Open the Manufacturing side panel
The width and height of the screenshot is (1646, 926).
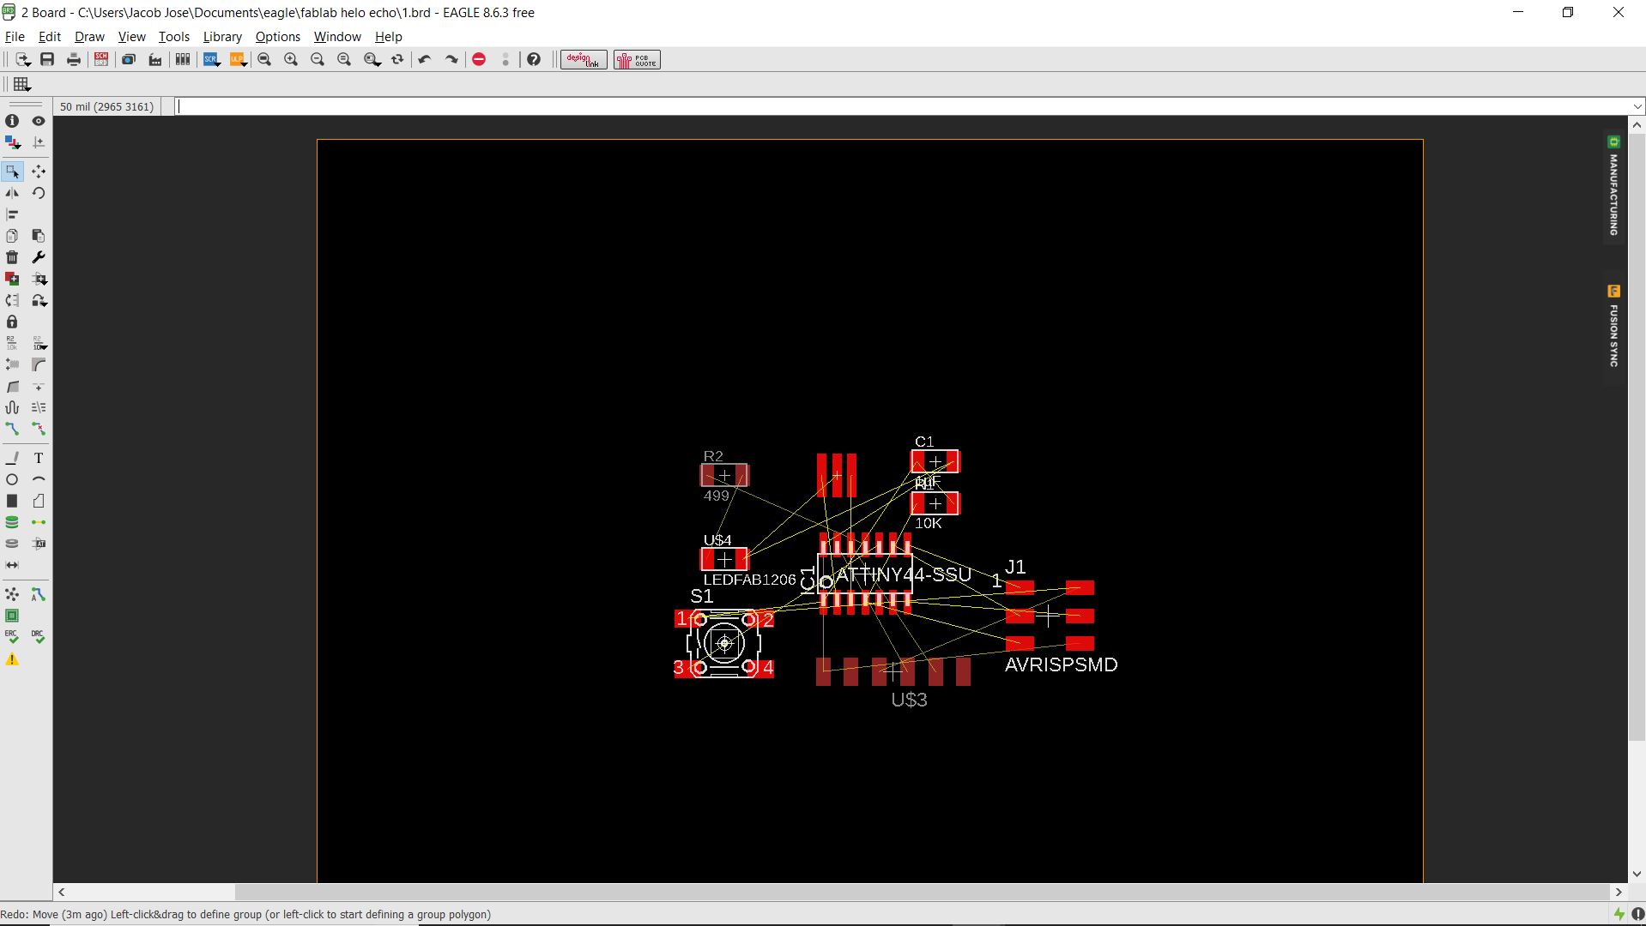(x=1613, y=186)
